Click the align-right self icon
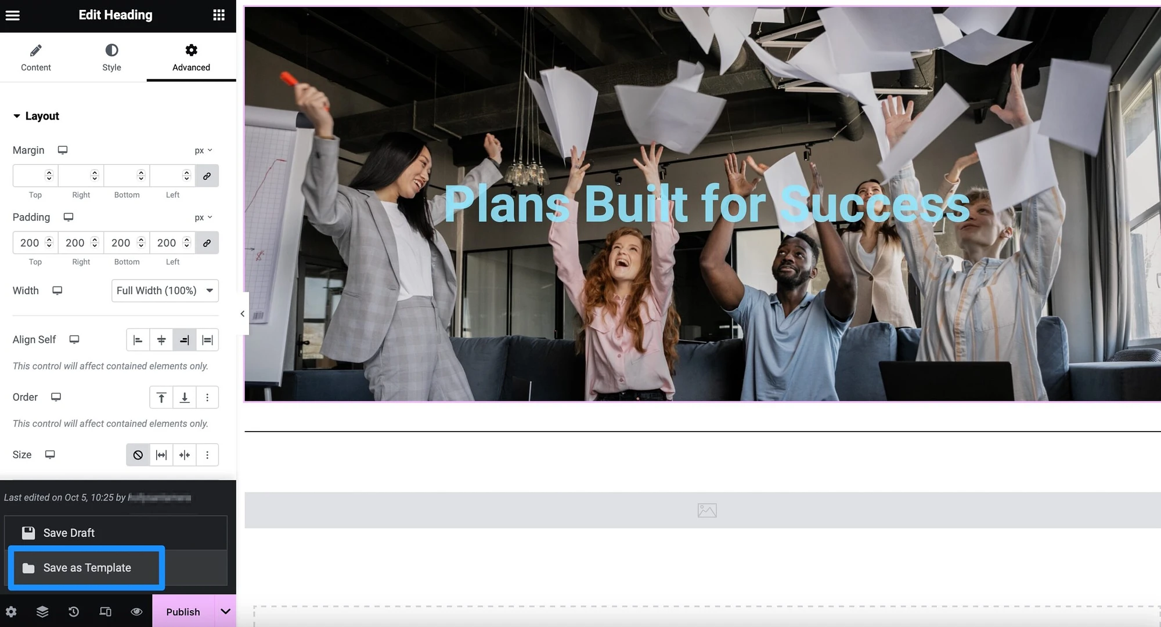 [x=183, y=340]
